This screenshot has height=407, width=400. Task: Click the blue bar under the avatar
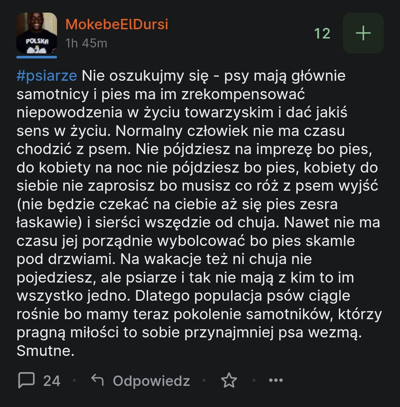click(37, 57)
